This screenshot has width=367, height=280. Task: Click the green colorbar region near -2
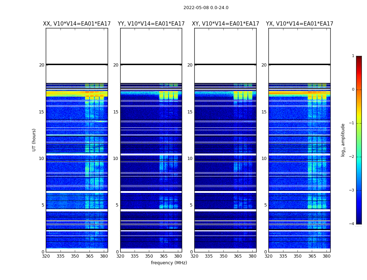tap(359, 156)
